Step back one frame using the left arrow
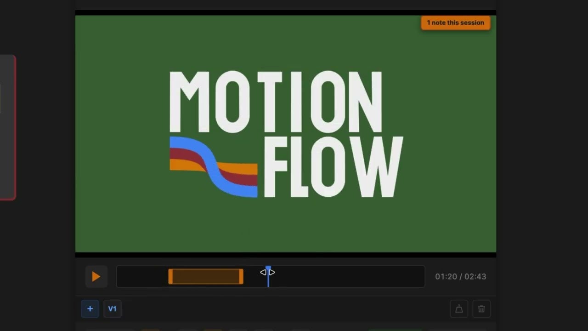 coord(264,272)
